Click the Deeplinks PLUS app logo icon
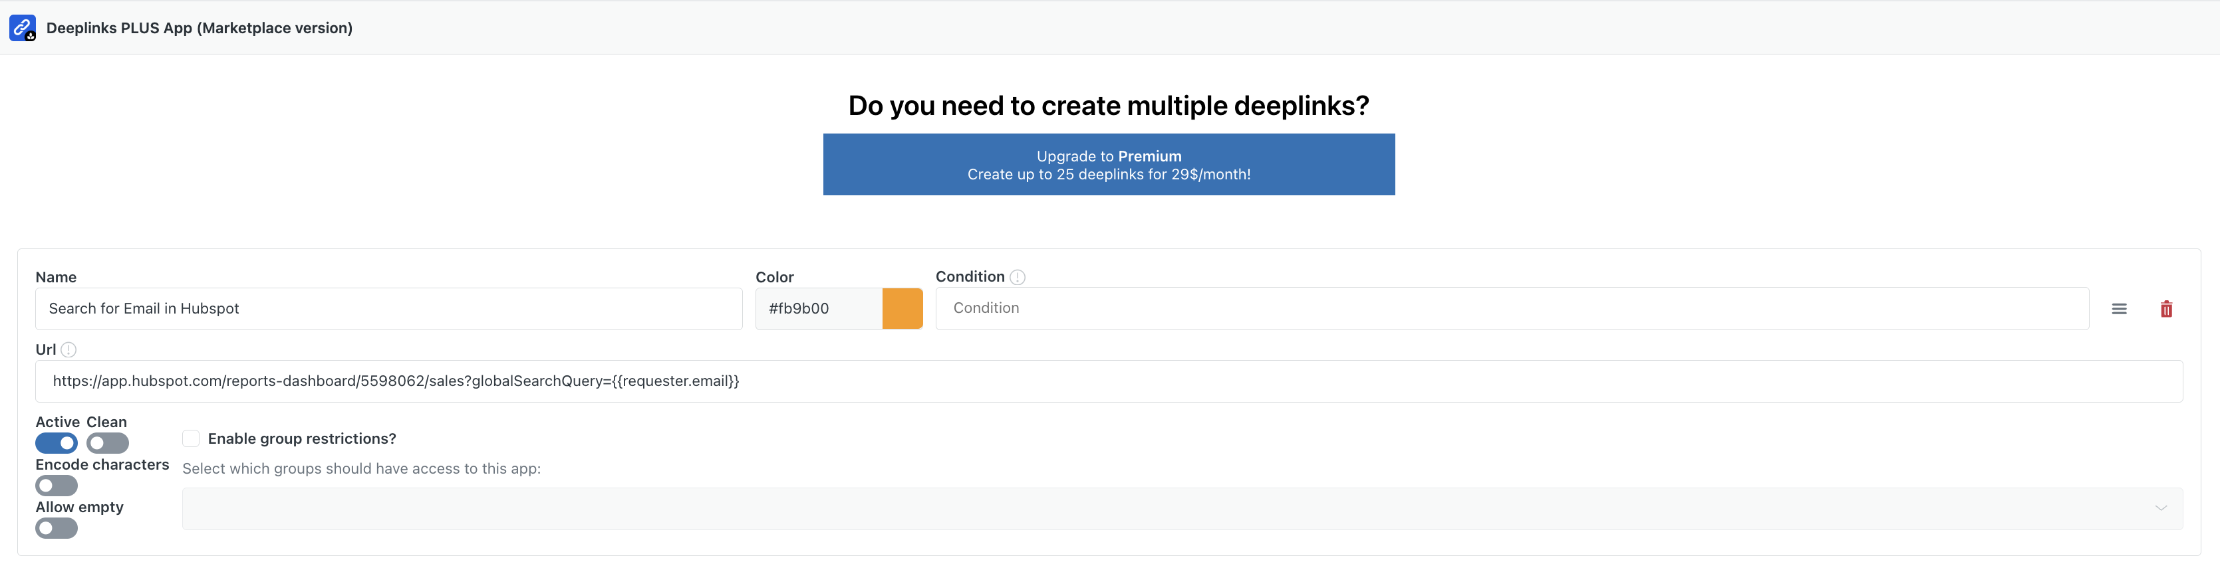 tap(23, 27)
